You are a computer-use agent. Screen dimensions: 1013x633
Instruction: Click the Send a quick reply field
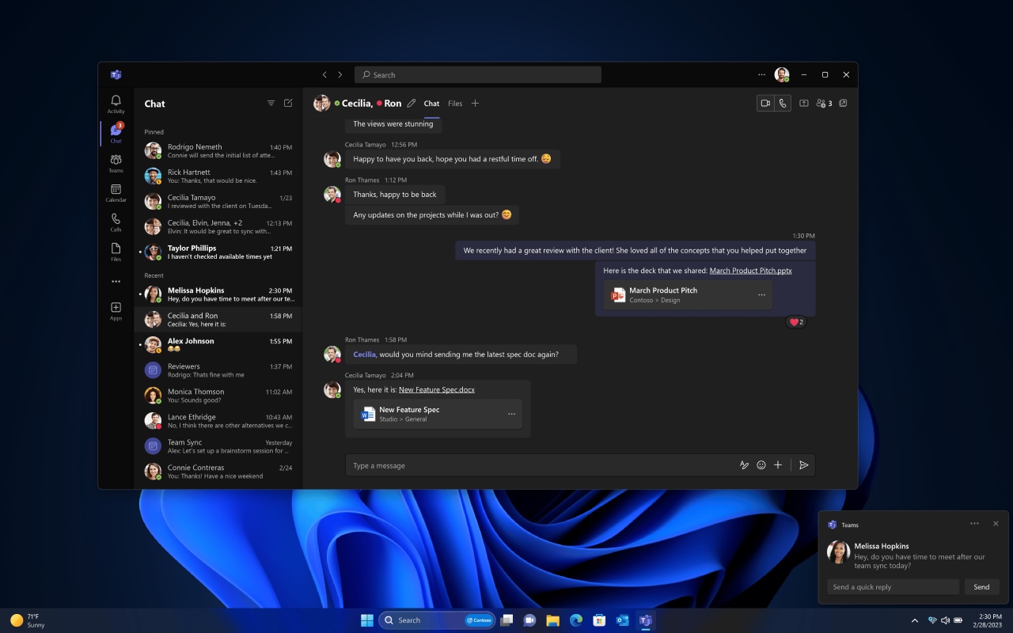click(x=893, y=587)
